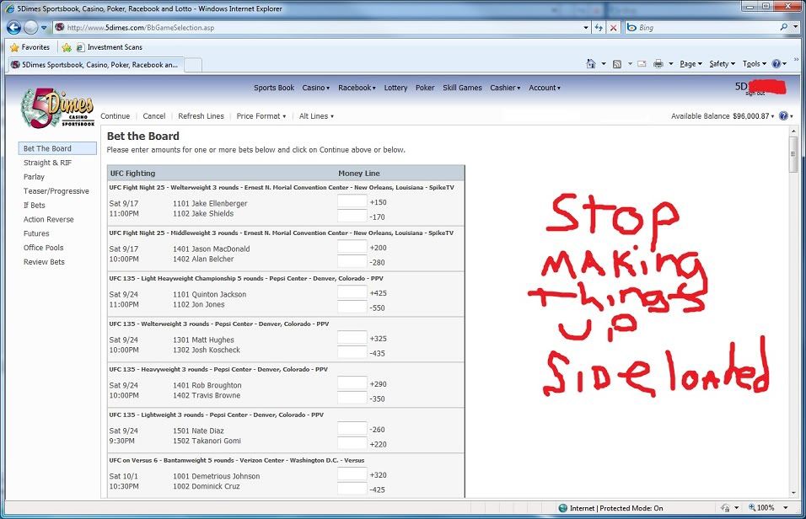Select Action Reverse in sidebar
This screenshot has width=806, height=519.
click(x=48, y=219)
